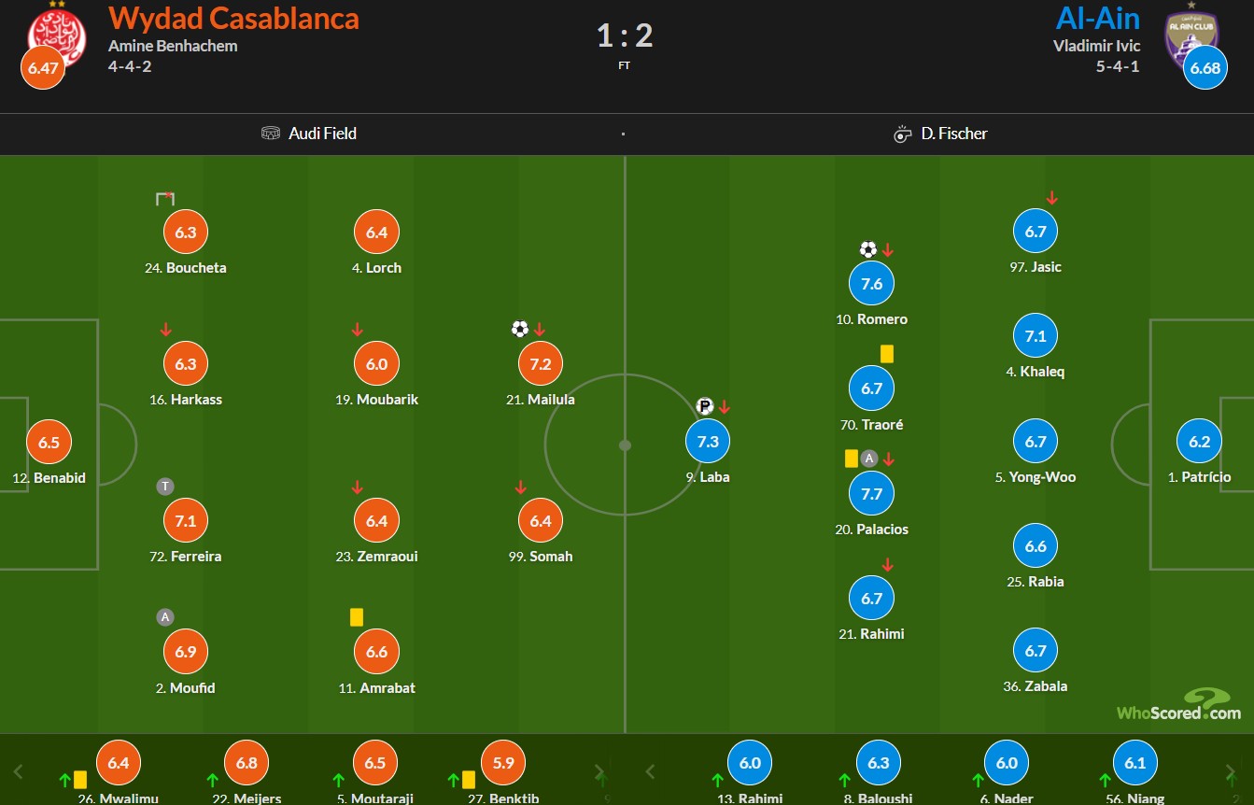Click the assist icon above Moufid
The image size is (1254, 805).
point(165,617)
